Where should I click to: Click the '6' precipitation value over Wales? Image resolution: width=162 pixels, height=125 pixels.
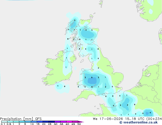pyautogui.click(x=92, y=78)
